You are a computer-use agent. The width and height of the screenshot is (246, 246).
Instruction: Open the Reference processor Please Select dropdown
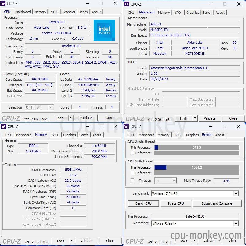(x=236, y=224)
